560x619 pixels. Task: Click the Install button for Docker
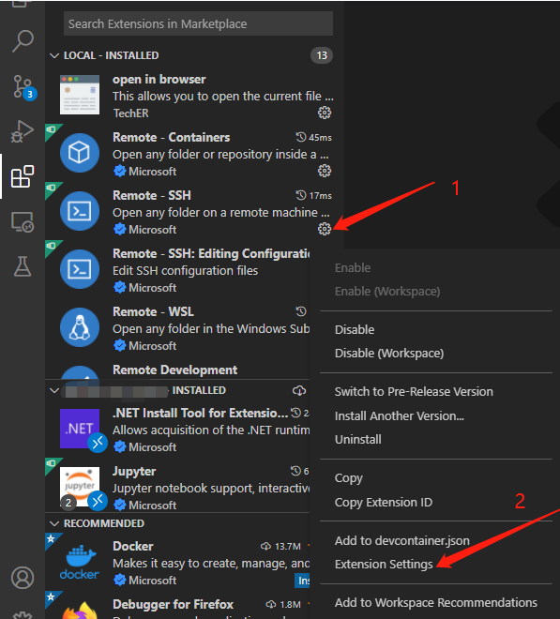(x=302, y=581)
